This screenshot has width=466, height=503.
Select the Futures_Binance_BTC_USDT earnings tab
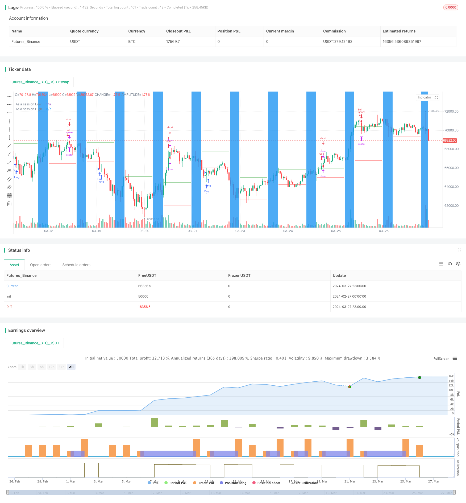tap(34, 343)
